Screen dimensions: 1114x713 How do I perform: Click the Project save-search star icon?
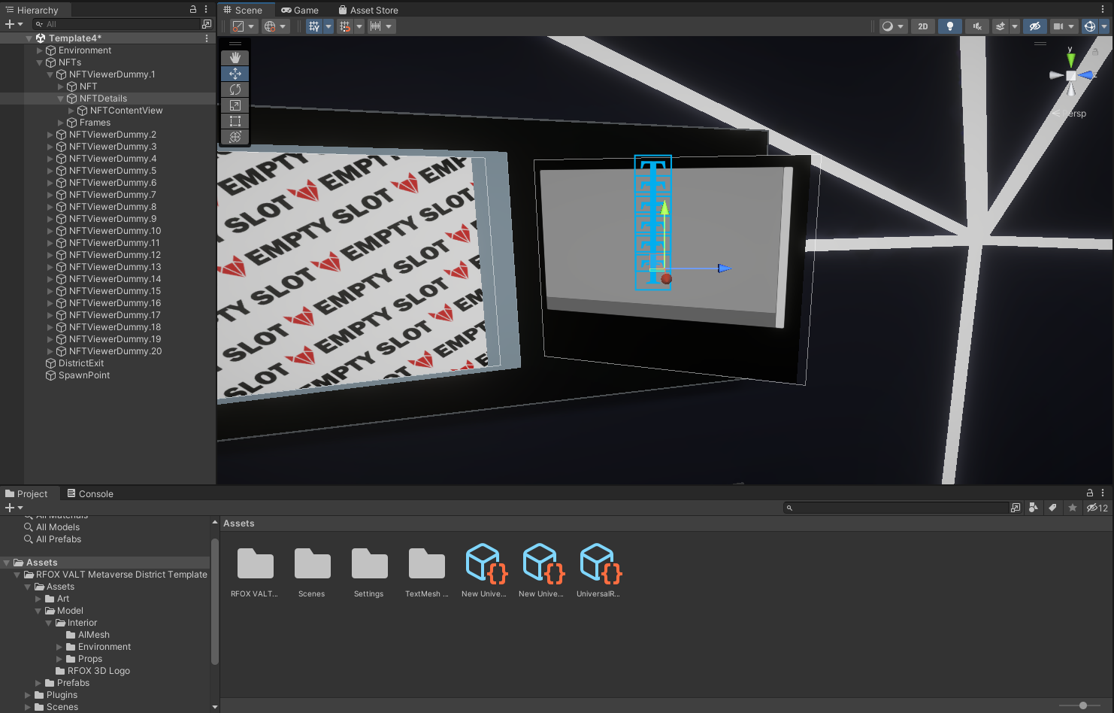coord(1073,508)
